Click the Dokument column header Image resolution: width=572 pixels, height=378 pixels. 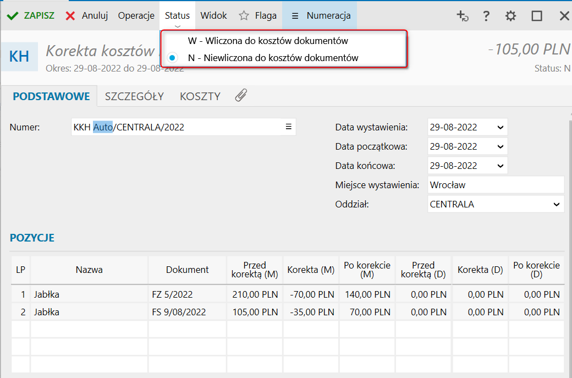coord(187,270)
